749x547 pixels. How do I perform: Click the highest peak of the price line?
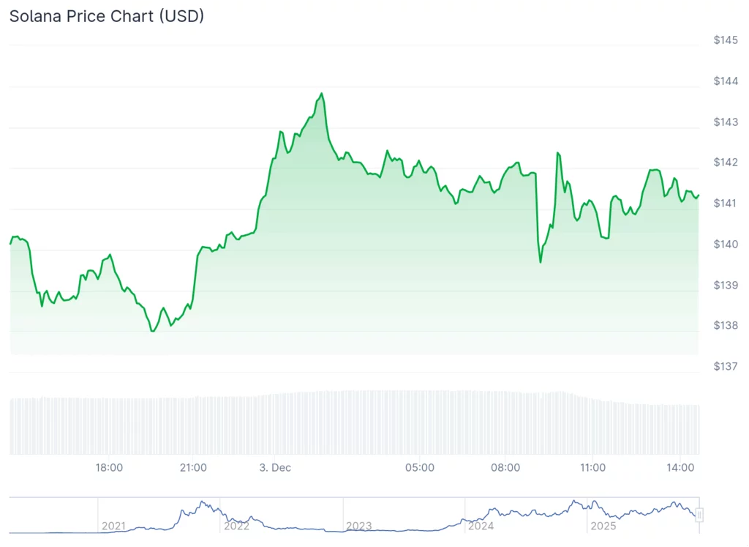[321, 94]
